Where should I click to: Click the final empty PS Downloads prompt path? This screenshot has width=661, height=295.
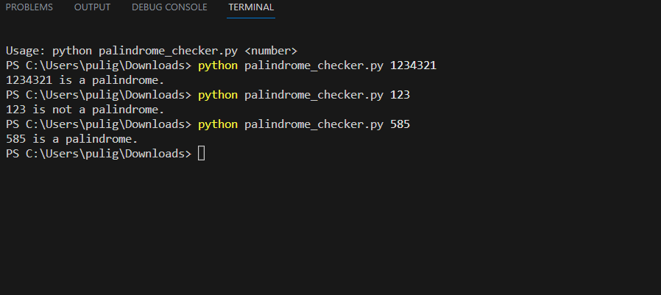(x=98, y=154)
